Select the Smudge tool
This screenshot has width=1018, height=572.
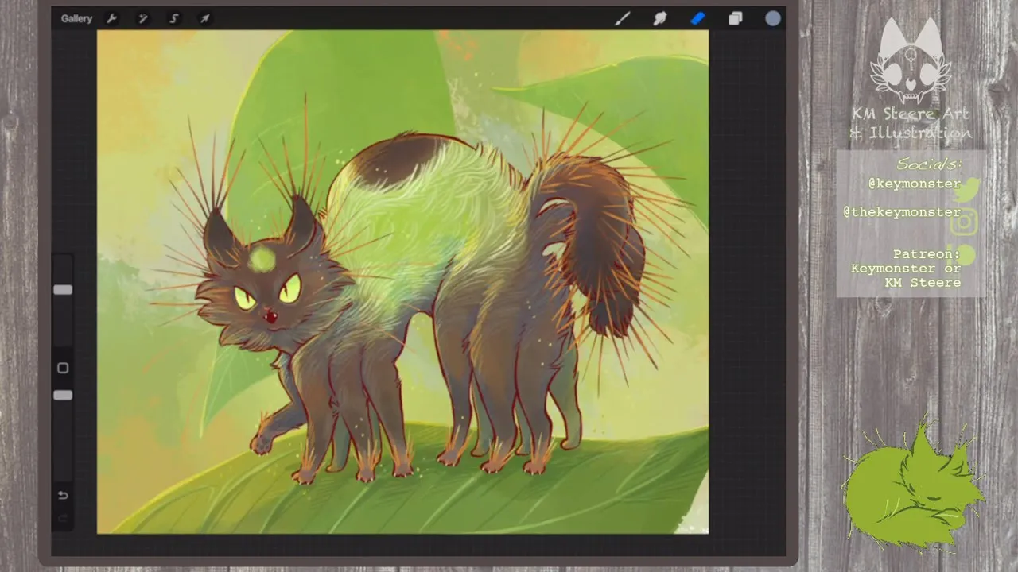(659, 18)
